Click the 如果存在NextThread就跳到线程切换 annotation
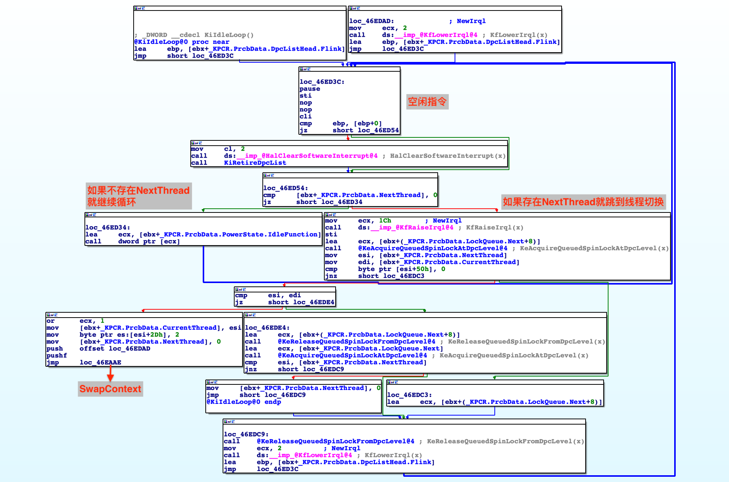 click(x=583, y=202)
